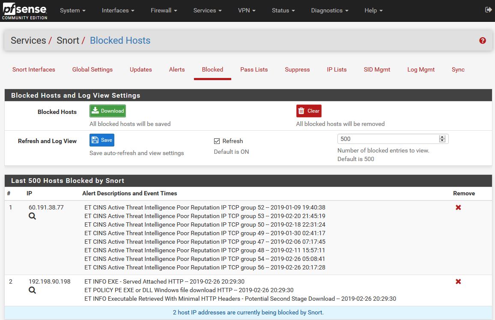495x320 pixels.
Task: Expand the VPN dropdown menu
Action: coord(247,10)
